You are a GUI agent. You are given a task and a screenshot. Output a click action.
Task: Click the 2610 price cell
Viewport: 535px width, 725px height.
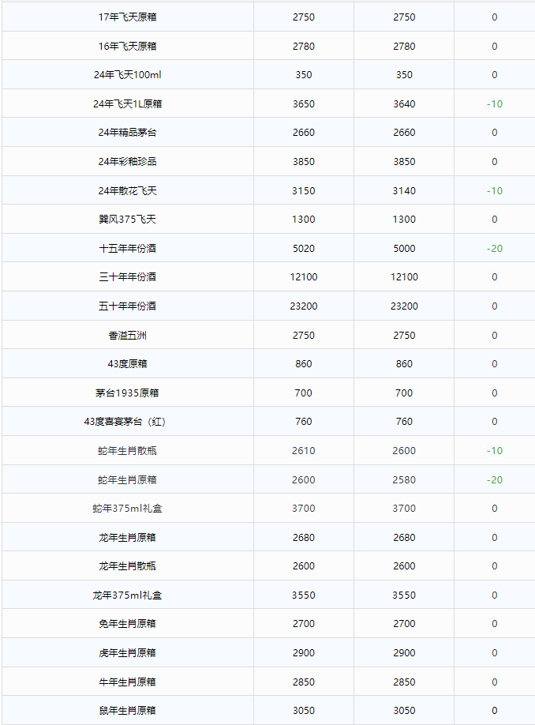pyautogui.click(x=304, y=451)
